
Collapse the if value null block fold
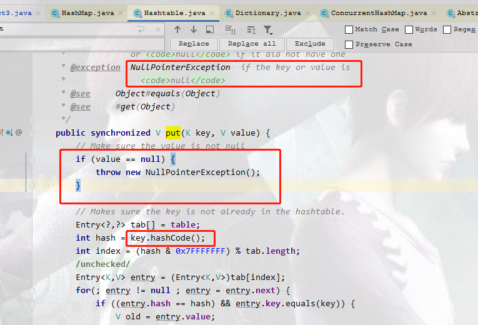coord(32,159)
